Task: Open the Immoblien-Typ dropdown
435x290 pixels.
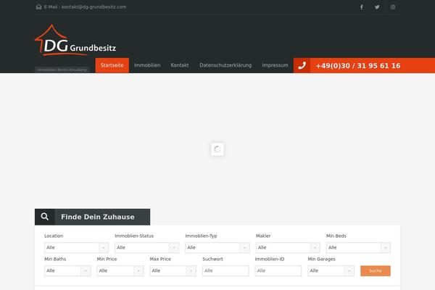Action: point(217,247)
